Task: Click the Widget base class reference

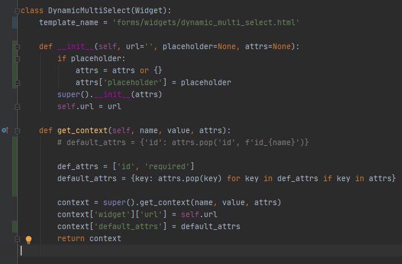Action: coord(149,11)
